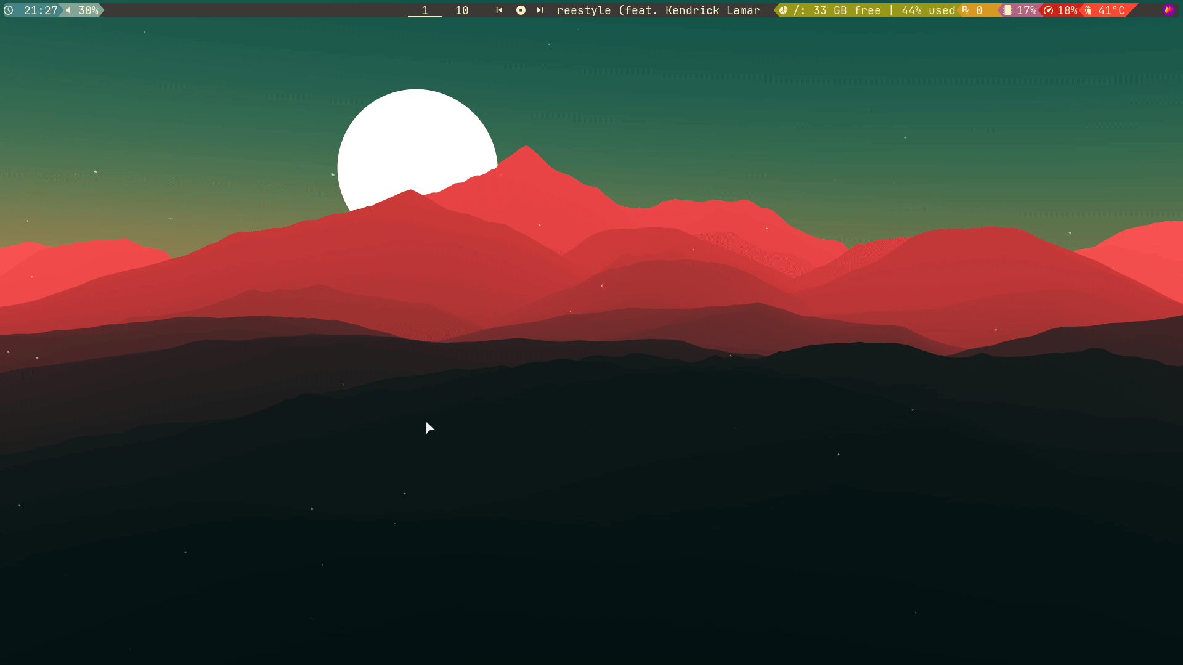Click the temperature thermometer icon
Screen dimensions: 1183x665
1088,10
